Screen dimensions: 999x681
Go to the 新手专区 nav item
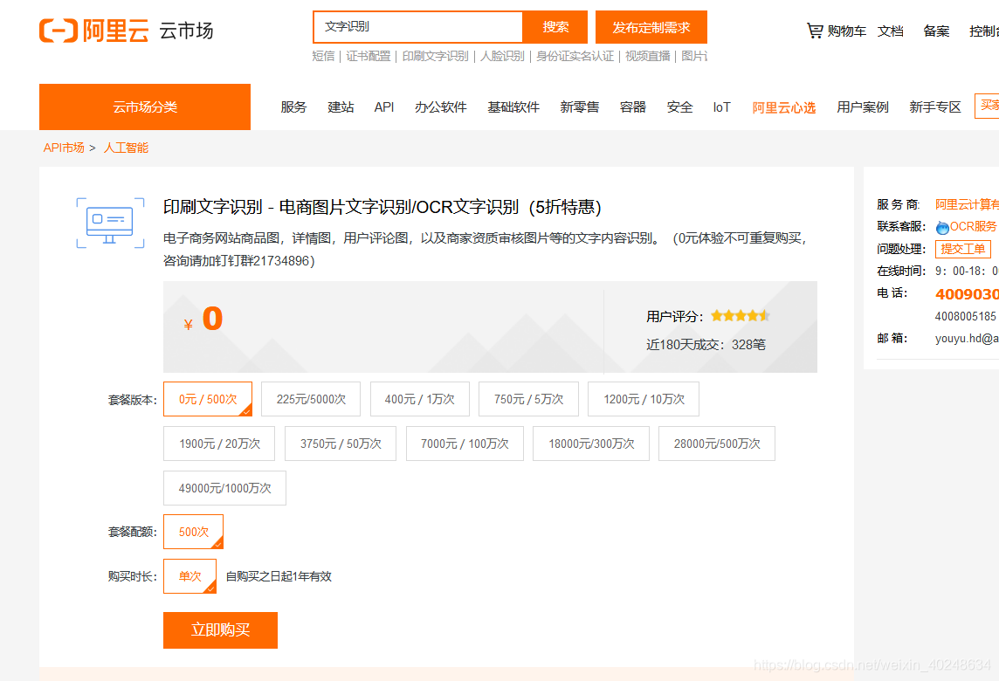tap(935, 107)
